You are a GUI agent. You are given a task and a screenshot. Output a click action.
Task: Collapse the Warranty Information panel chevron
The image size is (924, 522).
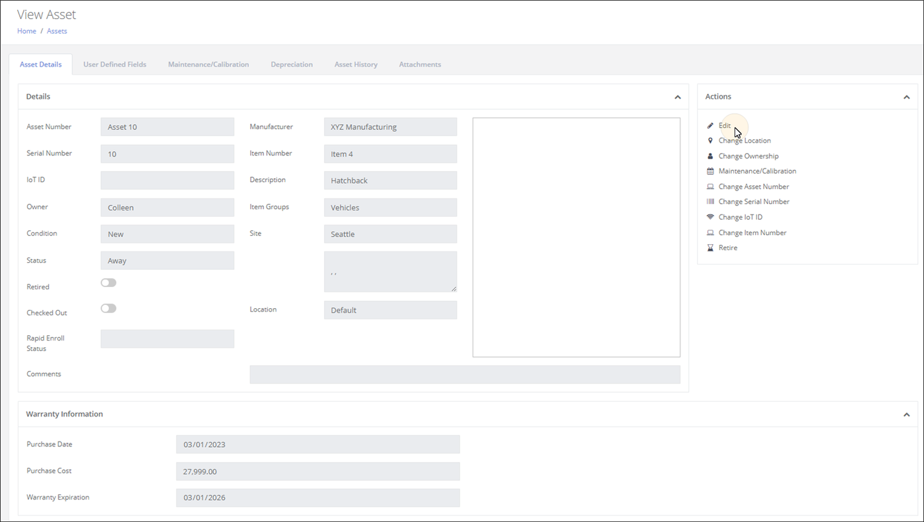[906, 414]
